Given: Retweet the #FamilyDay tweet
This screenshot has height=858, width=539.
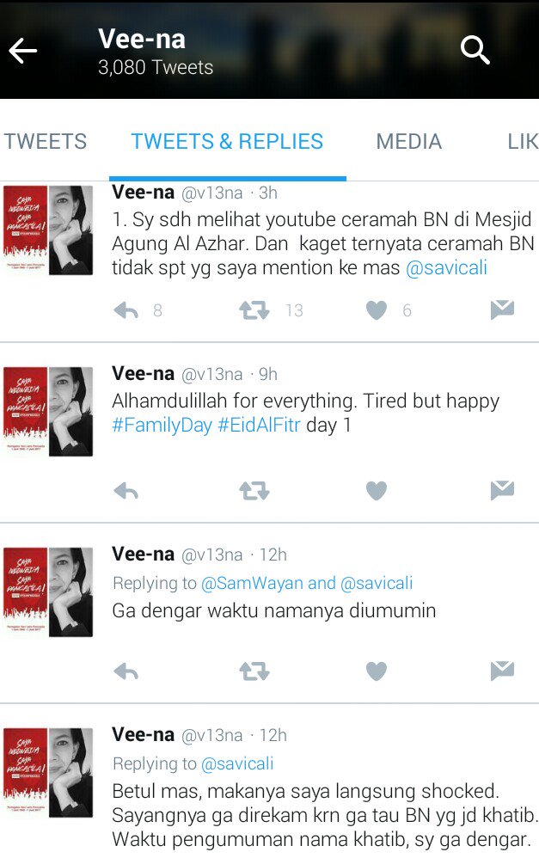Looking at the screenshot, I should [254, 491].
